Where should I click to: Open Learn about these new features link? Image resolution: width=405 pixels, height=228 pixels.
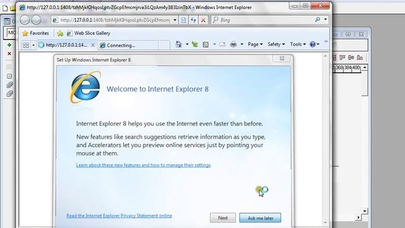(144, 165)
